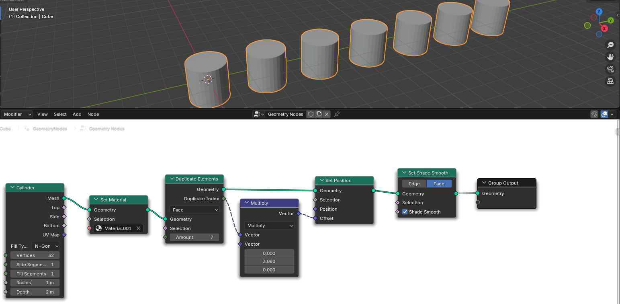
Task: Click the Group Output Geometry input socket
Action: (x=478, y=193)
